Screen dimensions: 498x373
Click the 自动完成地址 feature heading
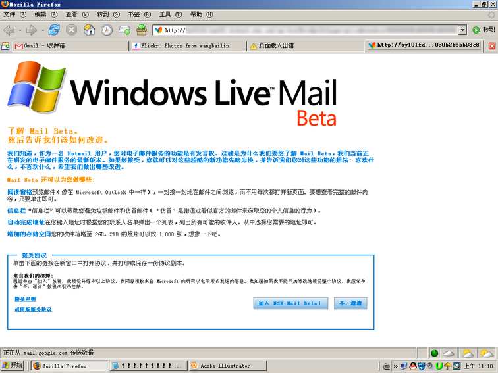tap(26, 222)
